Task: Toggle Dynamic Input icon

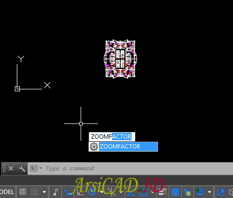Action: (68, 192)
